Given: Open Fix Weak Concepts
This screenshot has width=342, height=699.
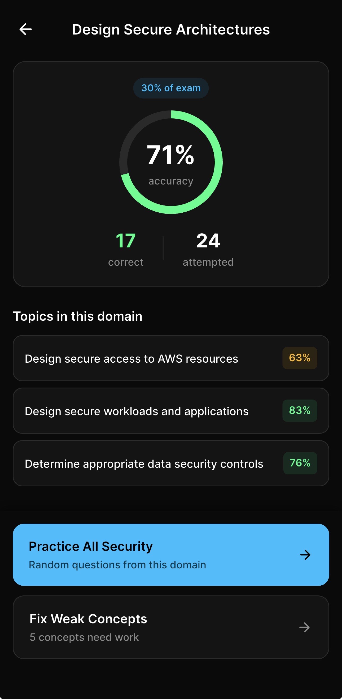Looking at the screenshot, I should tap(171, 627).
